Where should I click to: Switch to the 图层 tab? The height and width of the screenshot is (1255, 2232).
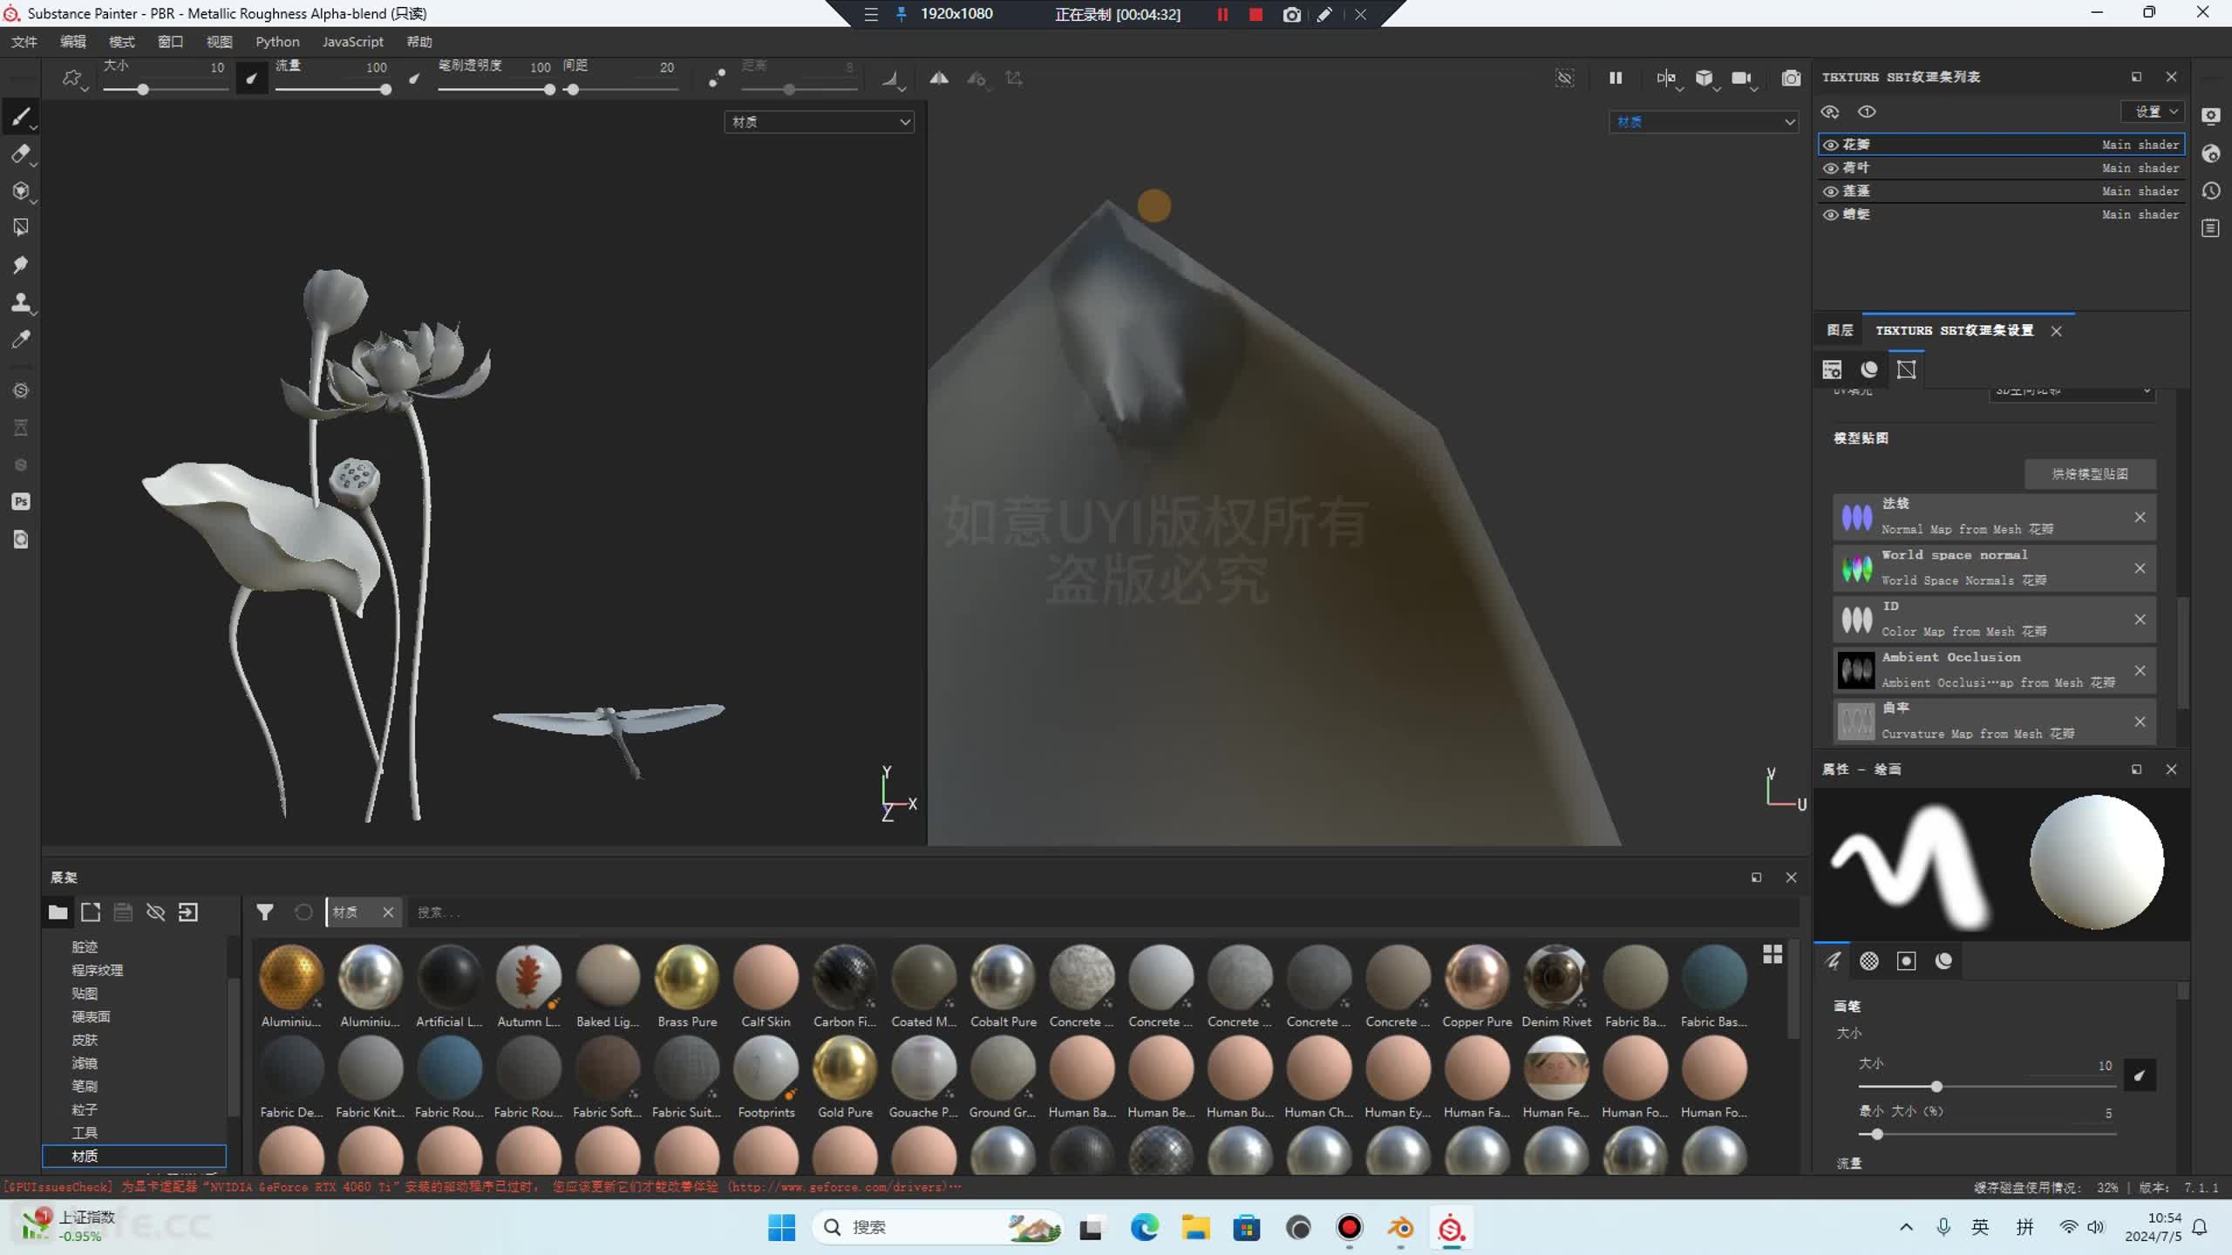pyautogui.click(x=1840, y=330)
